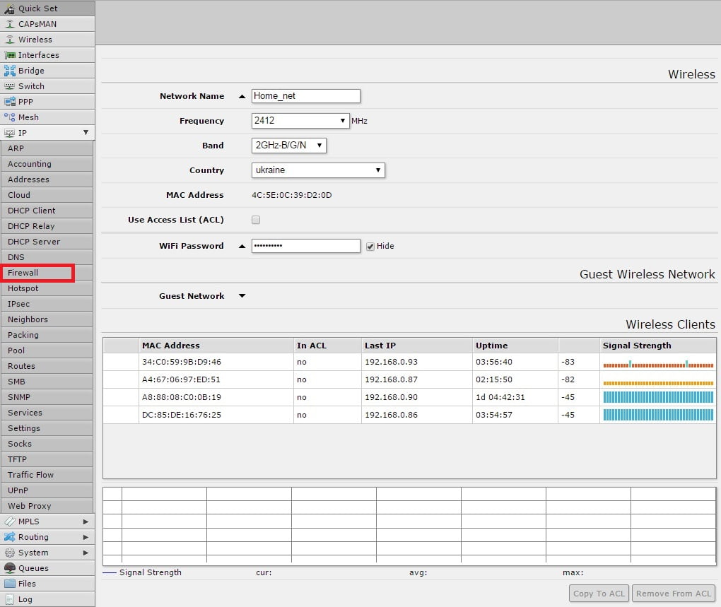Click the Quick Set icon in sidebar

pos(9,8)
